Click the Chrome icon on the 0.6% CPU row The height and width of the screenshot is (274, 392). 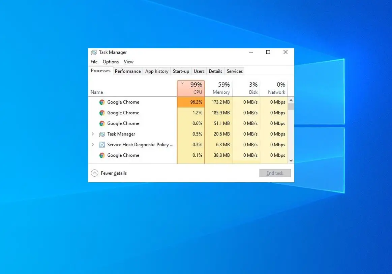coord(102,123)
